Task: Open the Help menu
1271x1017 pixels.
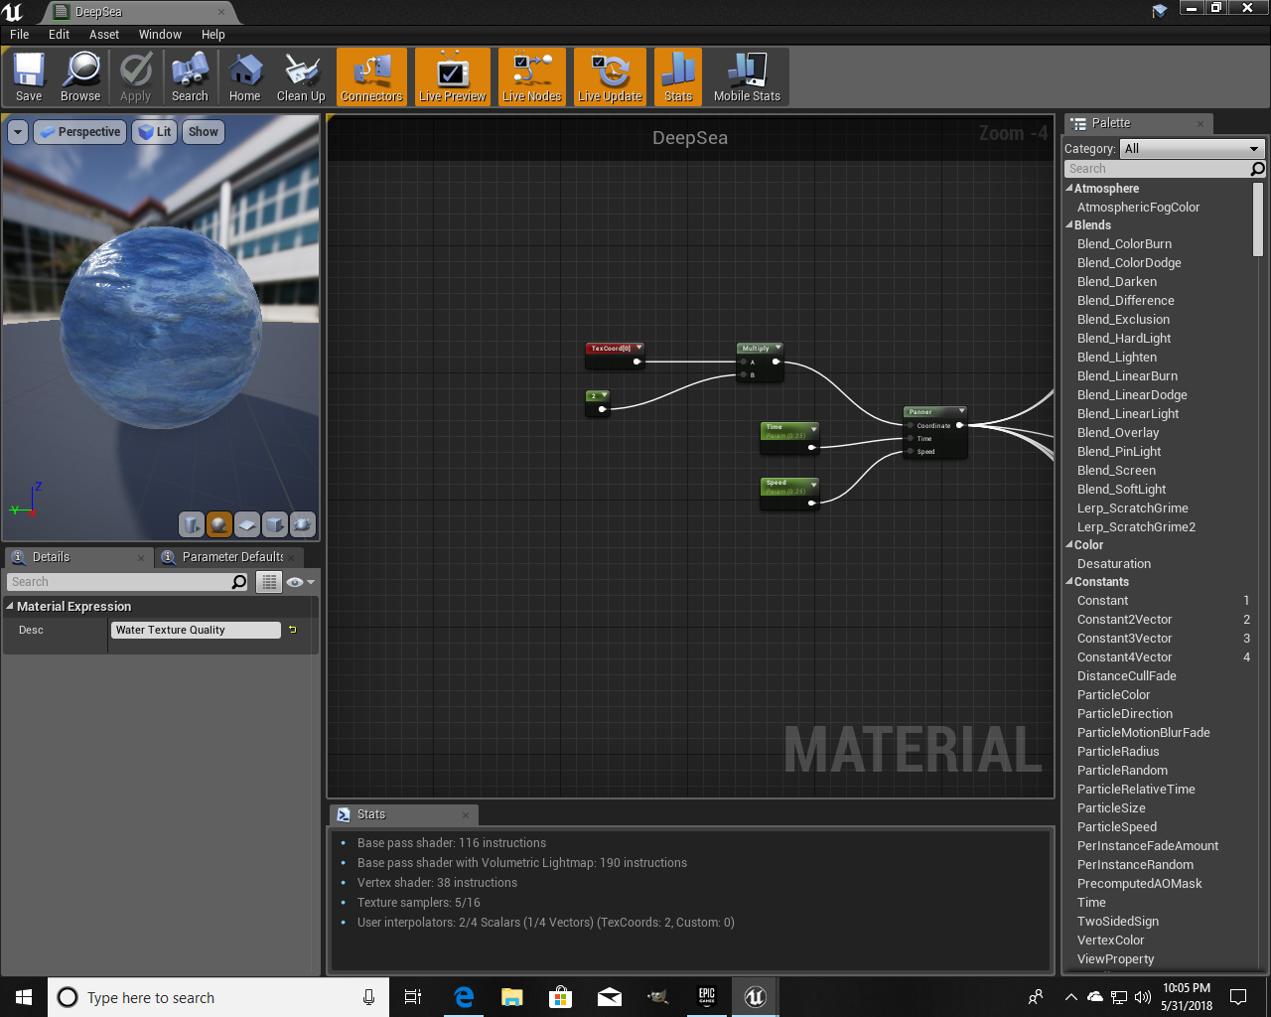Action: tap(213, 34)
